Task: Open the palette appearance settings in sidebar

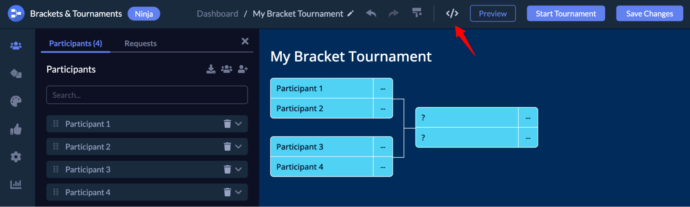Action: point(16,101)
